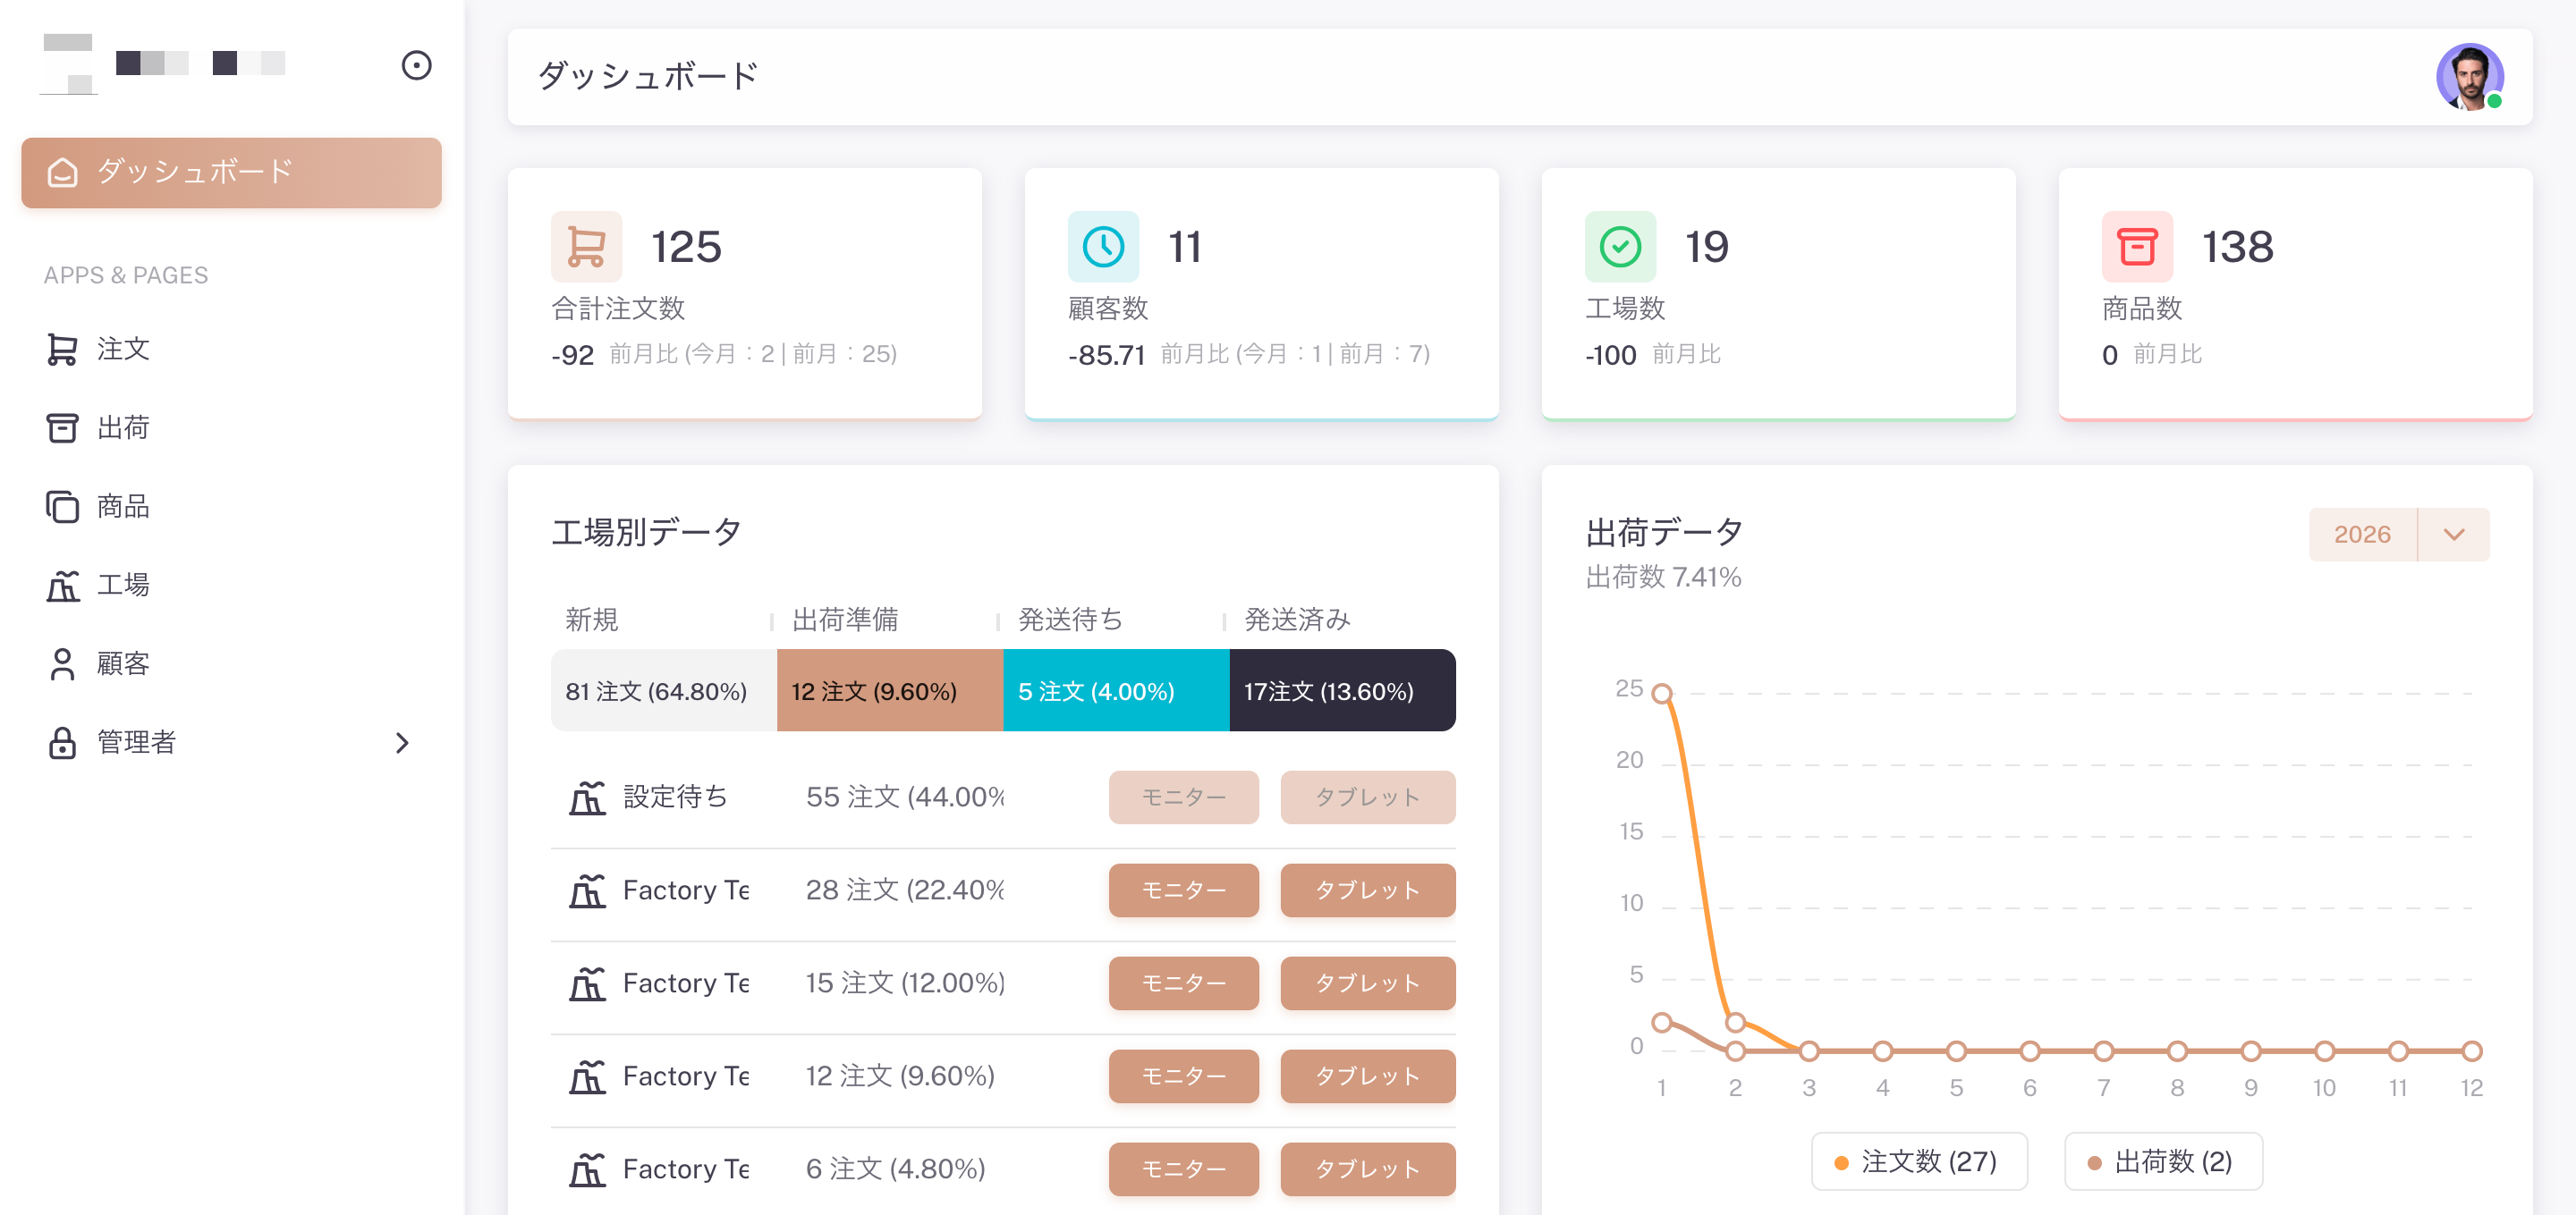This screenshot has height=1215, width=2576.
Task: Click month 1 data point at 25
Action: (1662, 692)
